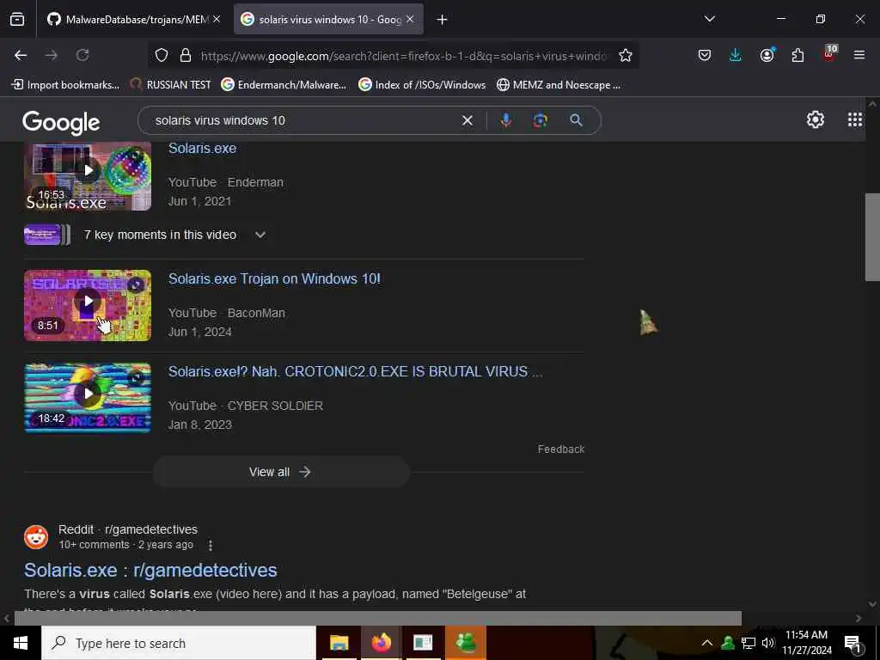Viewport: 880px width, 660px height.
Task: Open Solaris.exe : r/gamedetectives result
Action: pos(150,571)
